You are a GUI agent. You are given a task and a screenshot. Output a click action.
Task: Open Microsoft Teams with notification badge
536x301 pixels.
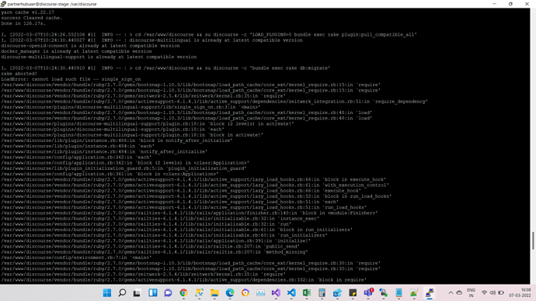pos(368,292)
